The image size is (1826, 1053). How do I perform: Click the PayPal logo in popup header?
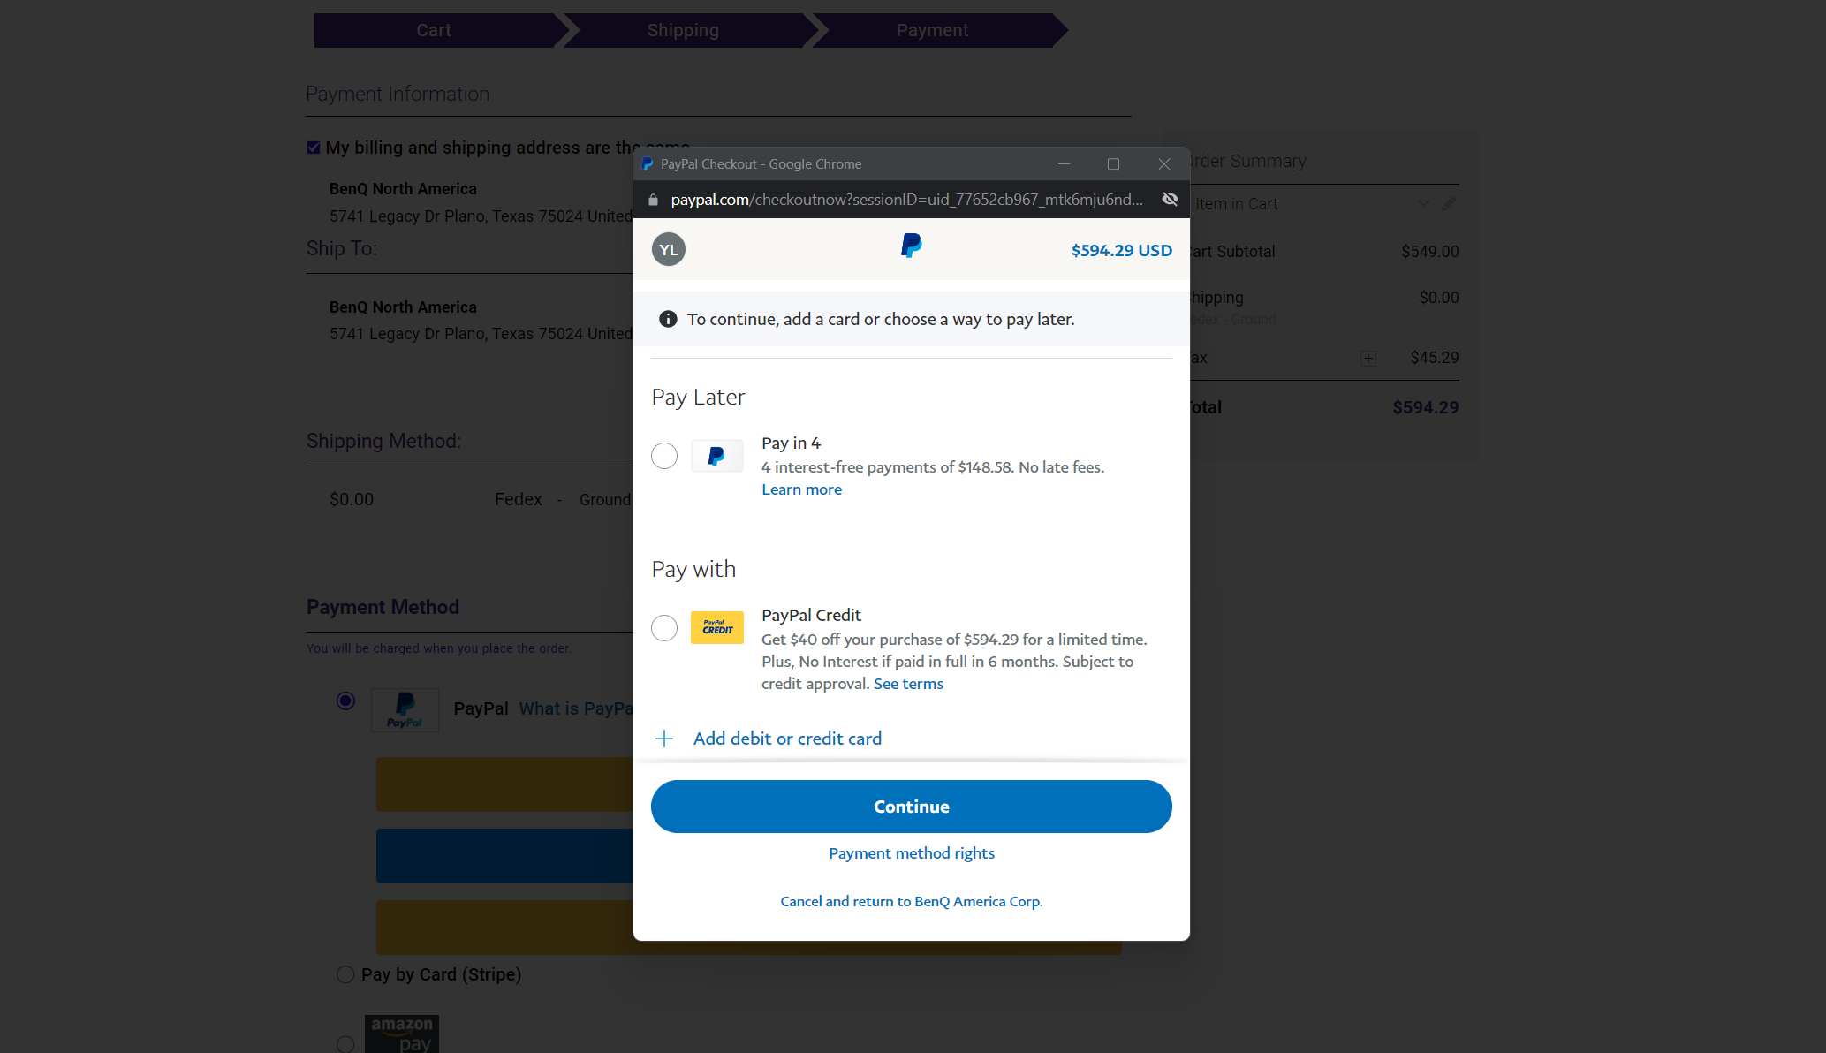click(911, 246)
